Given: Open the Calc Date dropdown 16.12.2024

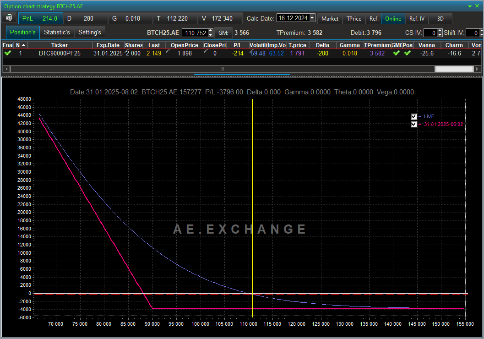Looking at the screenshot, I should pyautogui.click(x=312, y=18).
